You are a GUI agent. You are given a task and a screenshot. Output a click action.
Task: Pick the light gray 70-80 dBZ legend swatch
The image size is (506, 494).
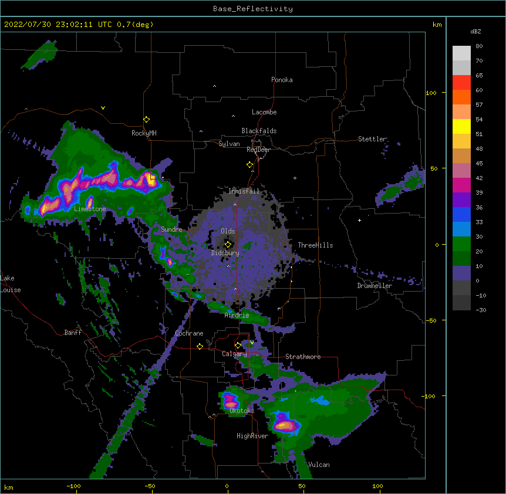(461, 53)
